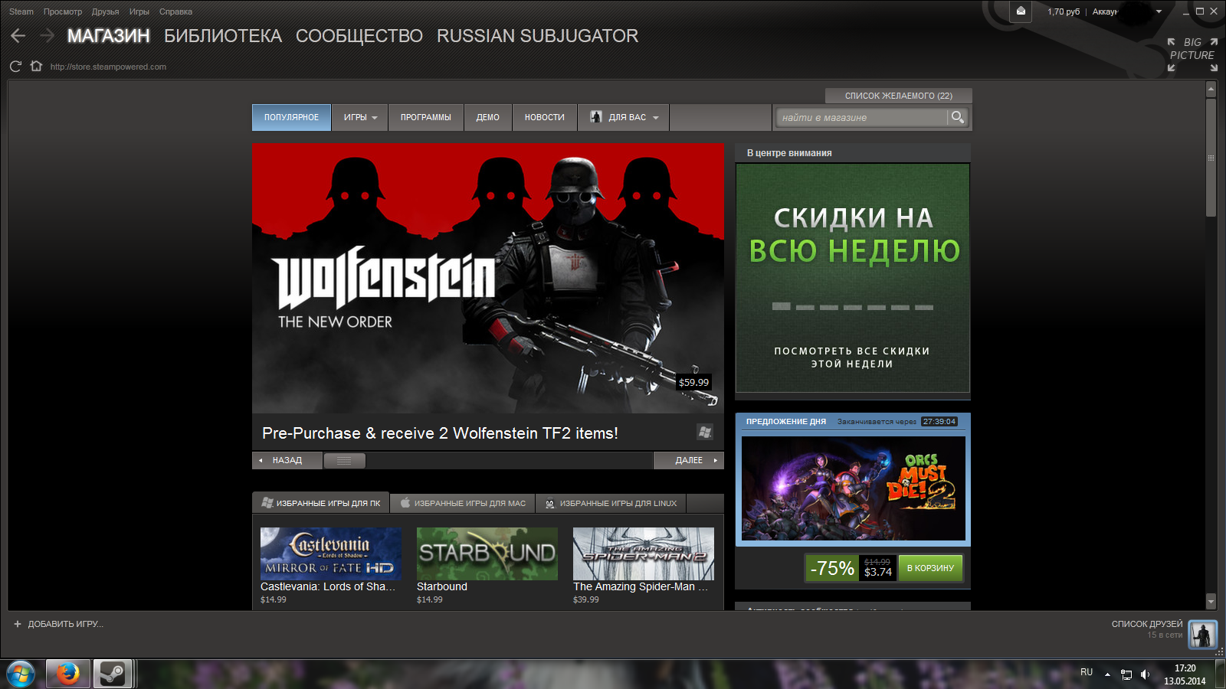Click the plus icon for adding game
Viewport: 1226px width, 689px height.
18,624
